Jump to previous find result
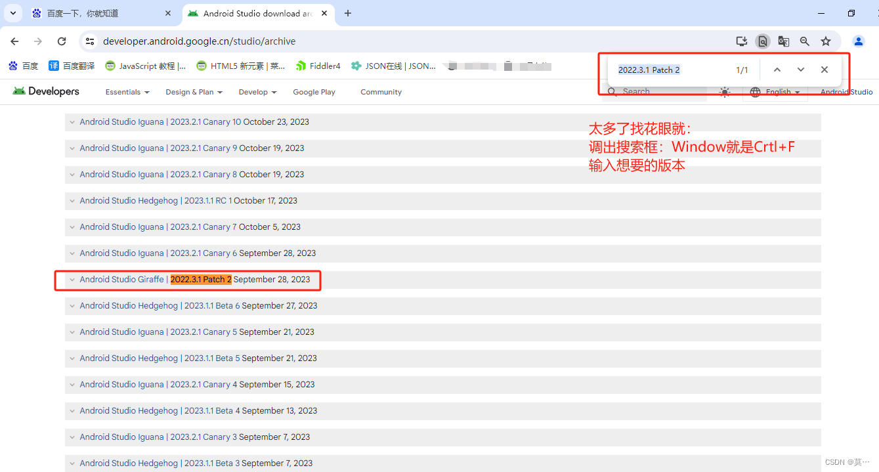 (x=777, y=70)
